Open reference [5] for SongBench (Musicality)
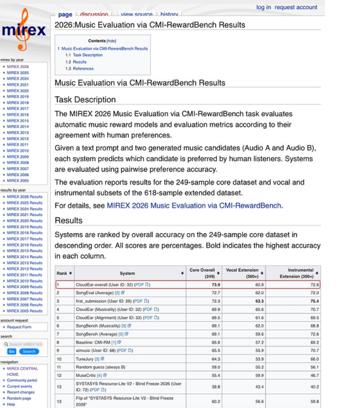 [124, 326]
